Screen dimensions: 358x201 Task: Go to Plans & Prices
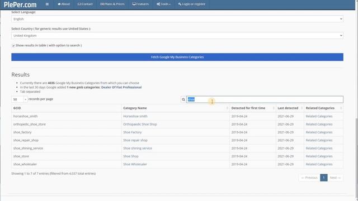(112, 4)
